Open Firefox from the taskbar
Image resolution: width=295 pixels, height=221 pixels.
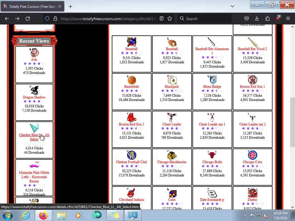43,215
